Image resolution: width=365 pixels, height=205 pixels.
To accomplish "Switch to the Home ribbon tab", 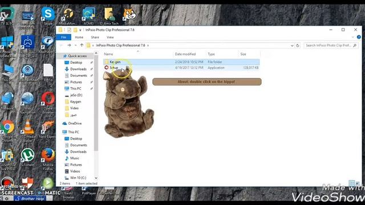I will coord(79,37).
